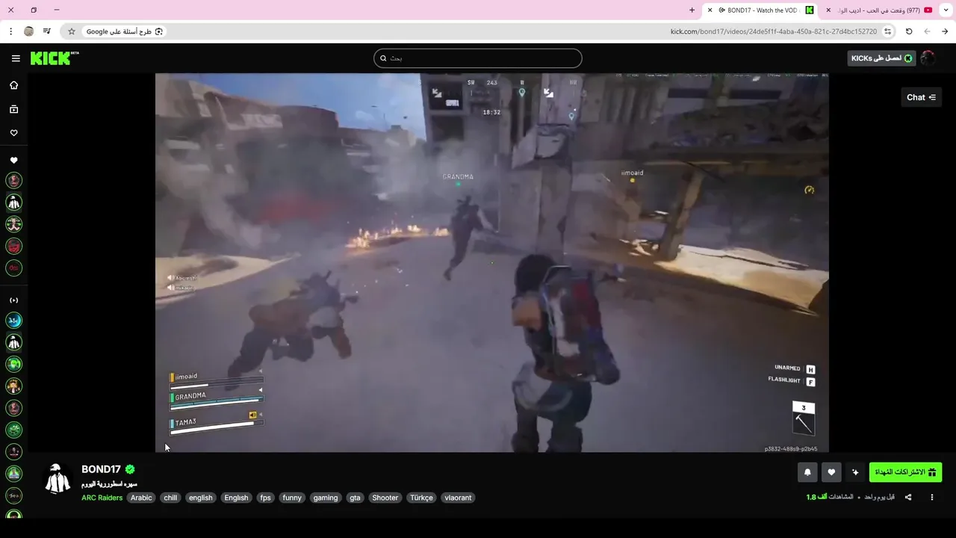Select the chill tag
This screenshot has width=956, height=538.
(170, 498)
